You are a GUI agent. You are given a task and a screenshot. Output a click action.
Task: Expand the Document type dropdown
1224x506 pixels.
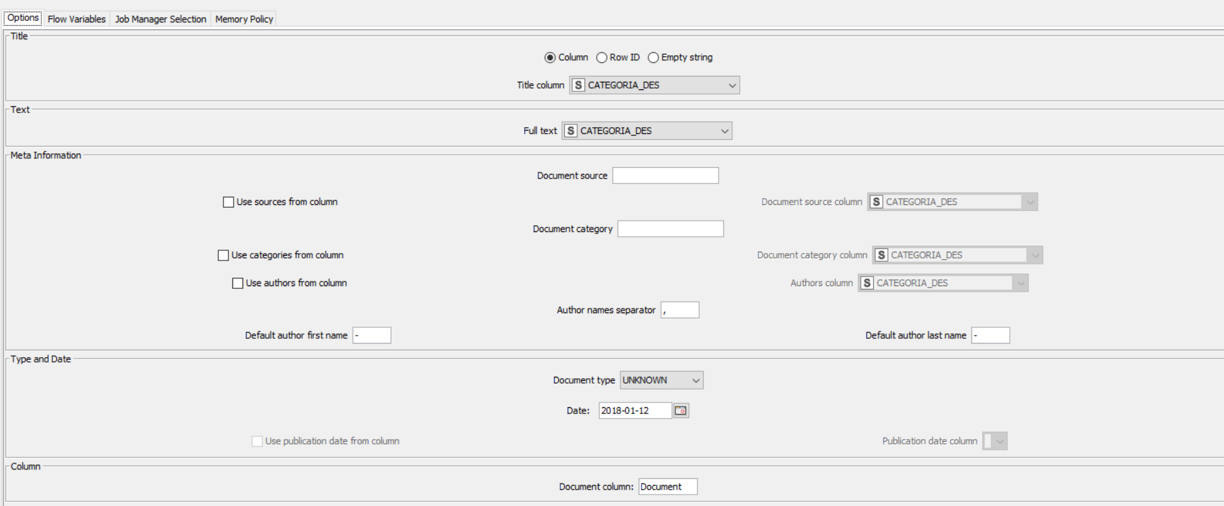coord(661,380)
